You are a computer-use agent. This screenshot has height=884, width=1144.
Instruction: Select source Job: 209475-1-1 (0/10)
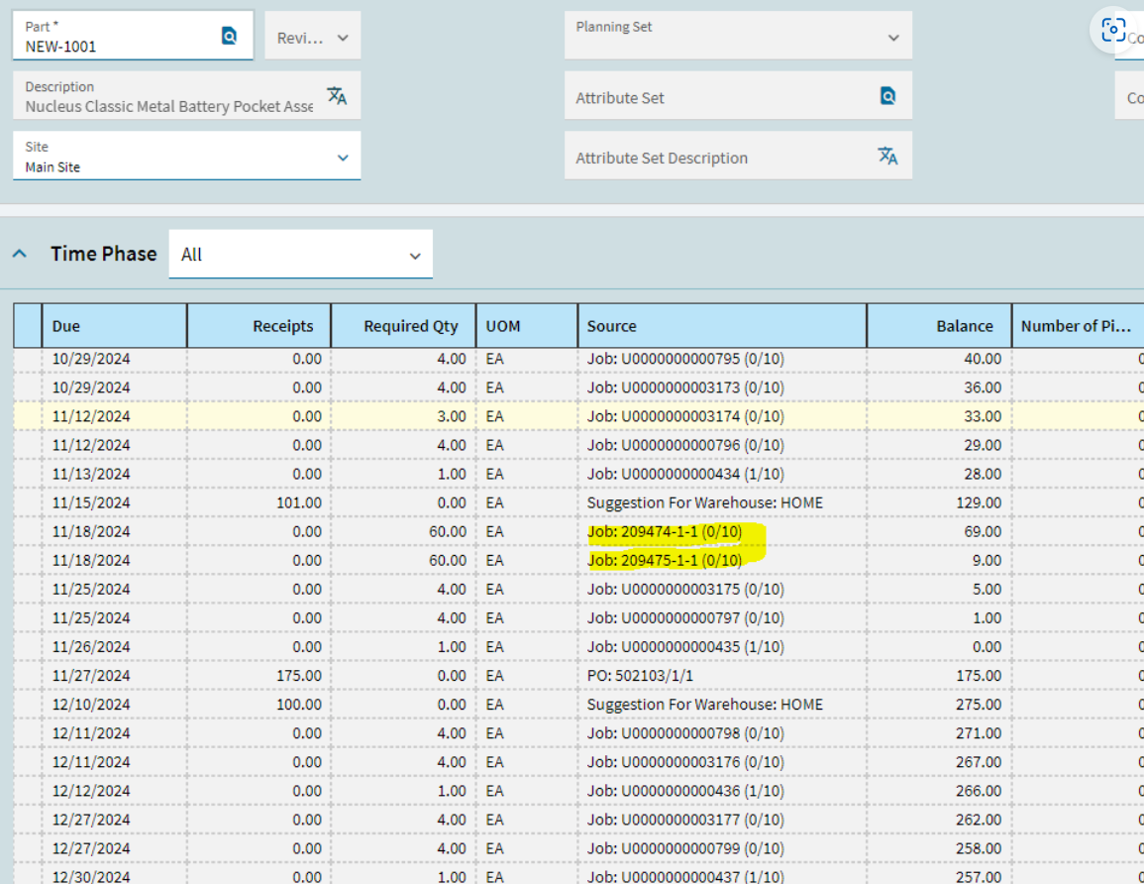click(x=665, y=560)
